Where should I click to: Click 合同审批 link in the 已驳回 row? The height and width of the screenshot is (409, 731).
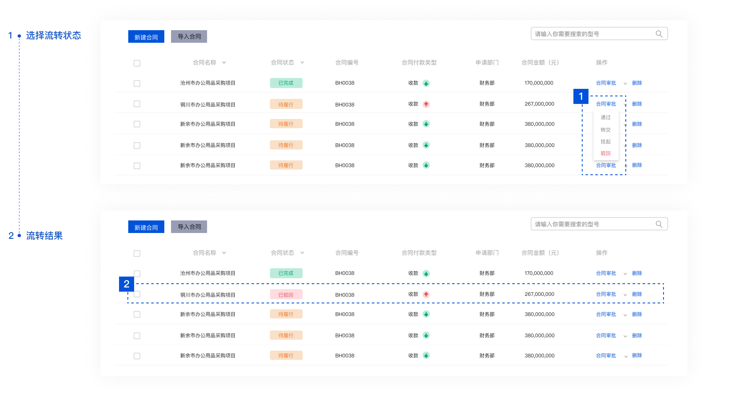coord(606,294)
